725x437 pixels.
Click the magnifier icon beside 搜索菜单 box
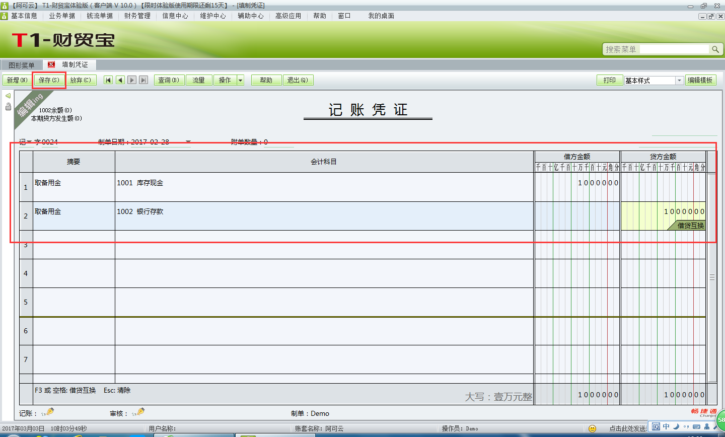716,49
